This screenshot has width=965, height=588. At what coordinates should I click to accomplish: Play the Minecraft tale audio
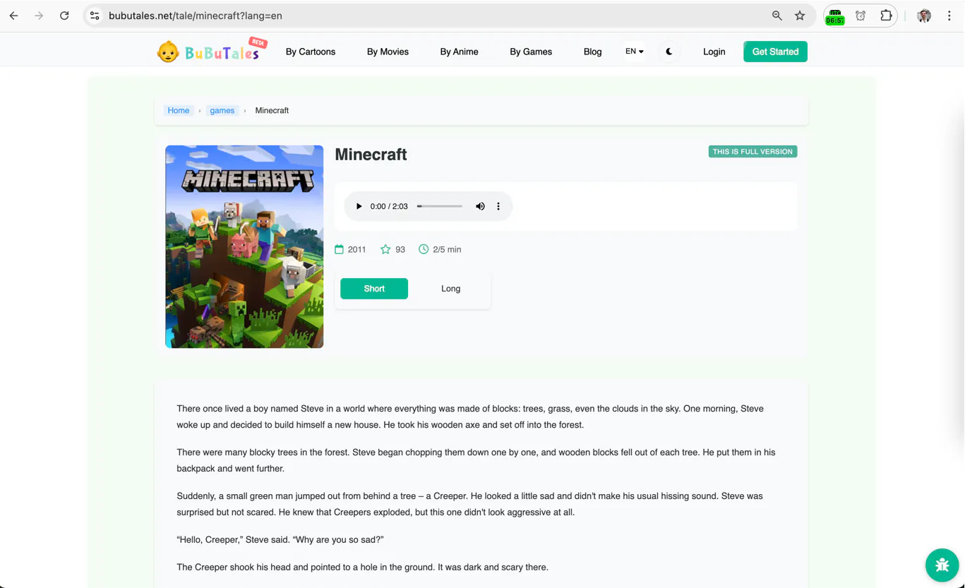pos(359,206)
